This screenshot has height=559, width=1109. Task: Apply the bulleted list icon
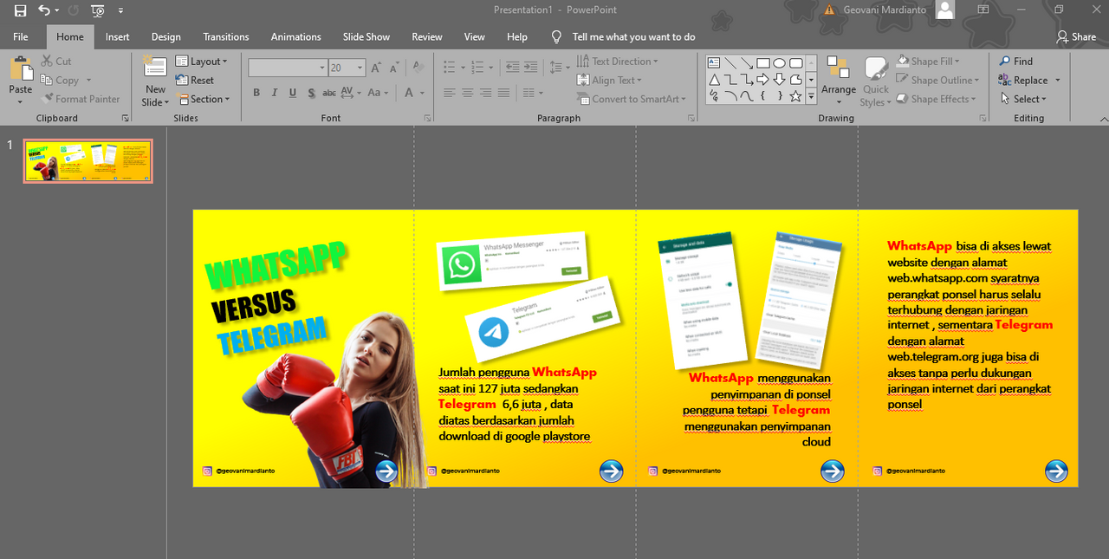point(449,67)
